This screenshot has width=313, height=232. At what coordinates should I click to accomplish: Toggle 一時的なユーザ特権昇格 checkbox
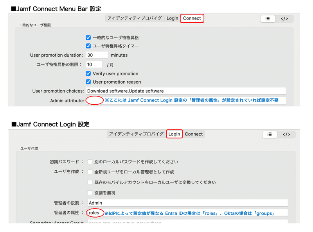click(x=88, y=37)
